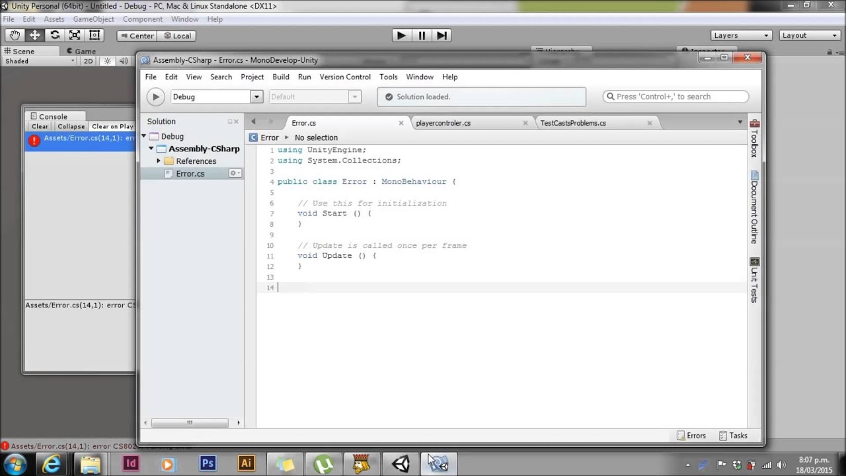This screenshot has width=846, height=476.
Task: Click the Solution pad horizontal scrollbar
Action: point(190,422)
